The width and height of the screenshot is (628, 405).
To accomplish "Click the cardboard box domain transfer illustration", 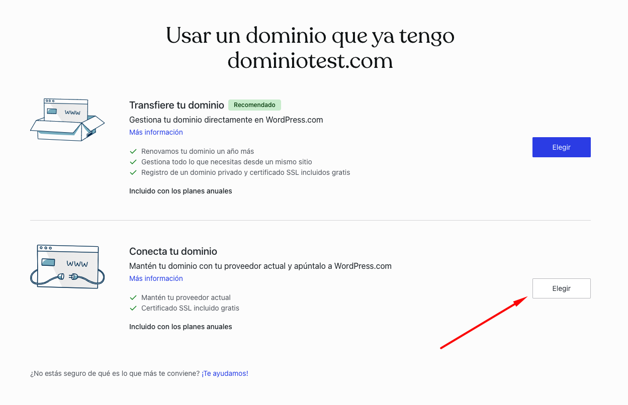I will tap(67, 120).
